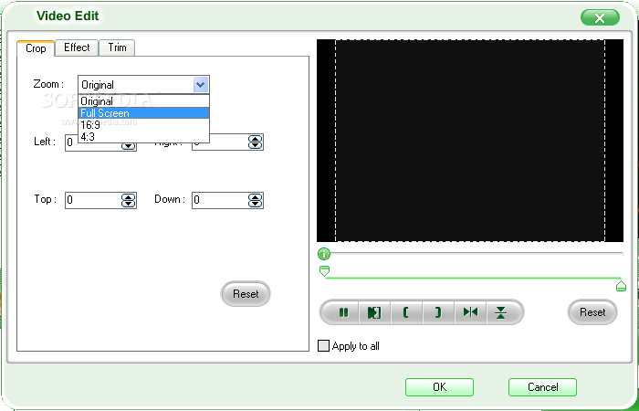
Task: Click the Reset button in Crop panel
Action: (x=246, y=293)
